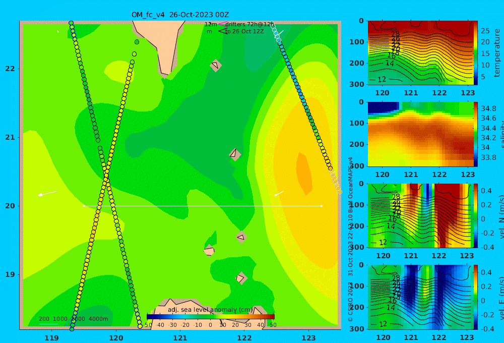
Task: Click the temperature color bar
Action: (475, 53)
